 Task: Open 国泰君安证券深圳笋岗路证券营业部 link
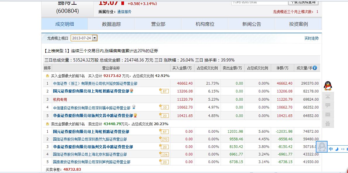92,162
